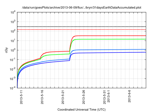Click the '2013-5-11' date tick label
The width and height of the screenshot is (161, 112).
21,97
